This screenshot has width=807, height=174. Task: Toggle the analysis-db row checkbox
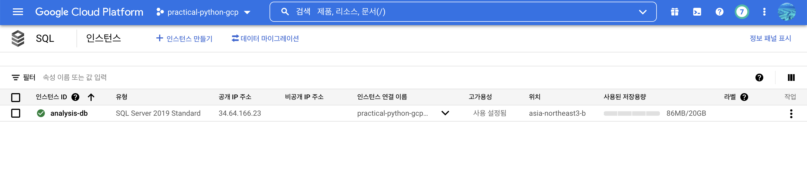click(x=16, y=113)
